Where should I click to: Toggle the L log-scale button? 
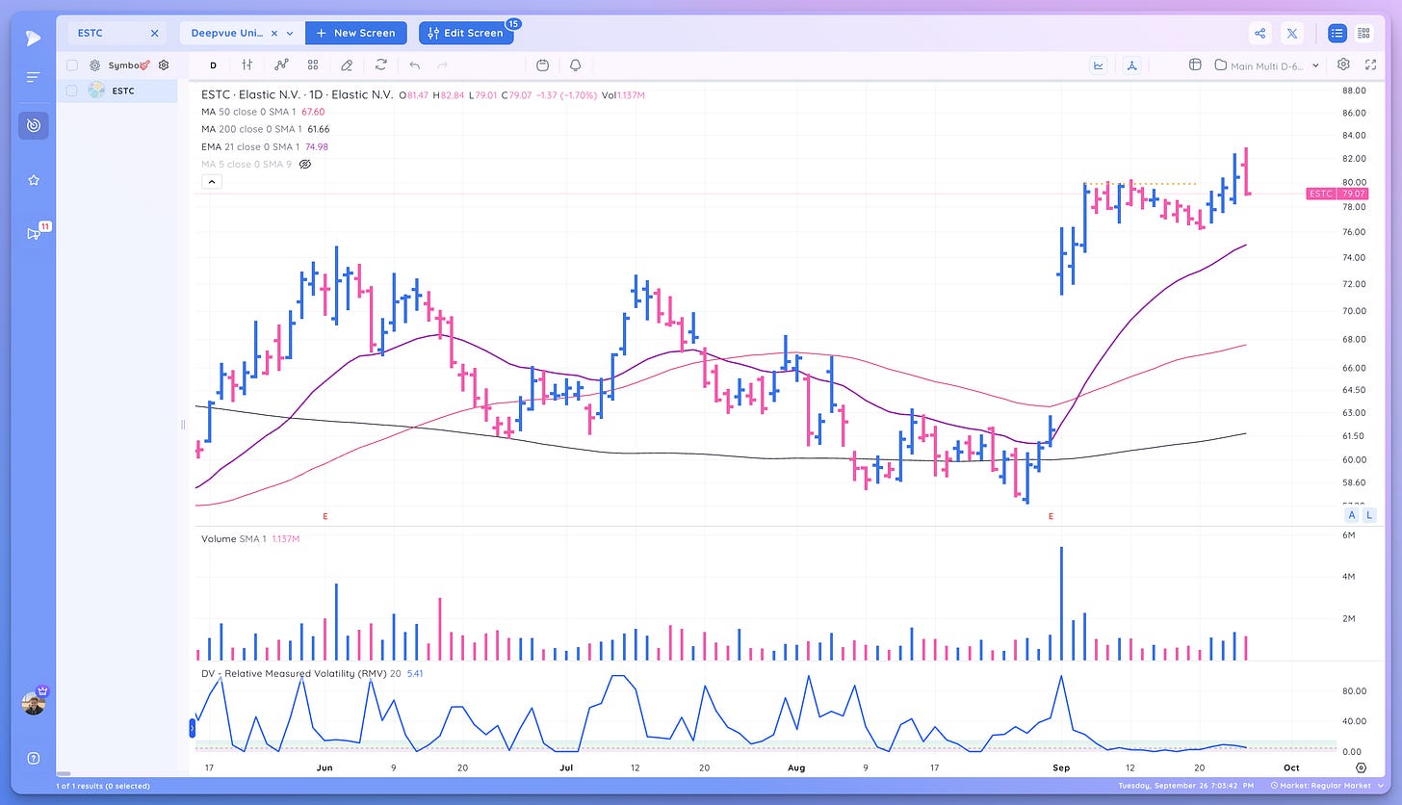coord(1368,515)
